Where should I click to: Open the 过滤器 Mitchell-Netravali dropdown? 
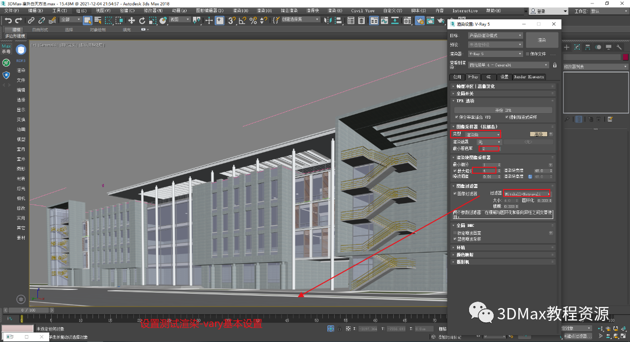pos(527,194)
